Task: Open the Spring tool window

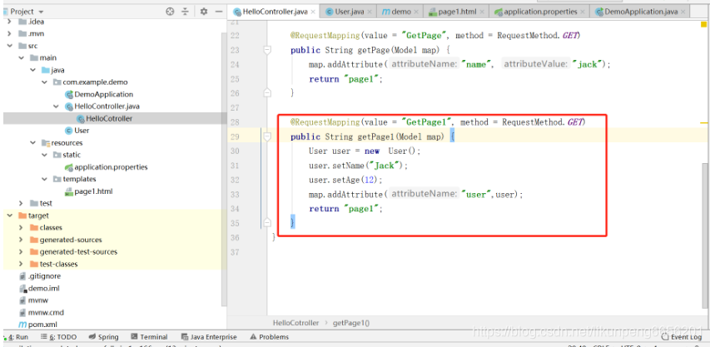Action: (x=104, y=336)
